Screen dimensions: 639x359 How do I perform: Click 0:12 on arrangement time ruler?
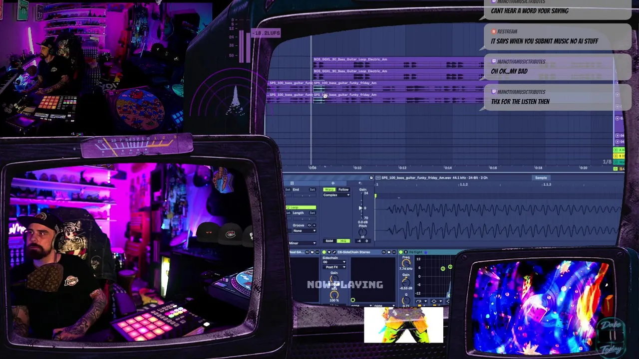click(x=402, y=168)
